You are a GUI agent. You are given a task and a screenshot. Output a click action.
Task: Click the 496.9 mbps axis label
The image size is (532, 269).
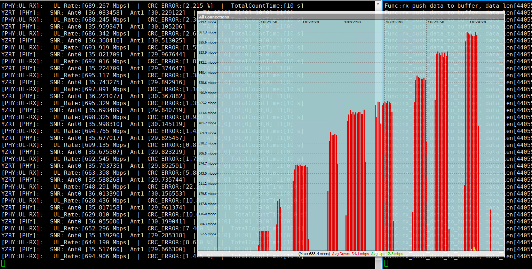tap(207, 93)
